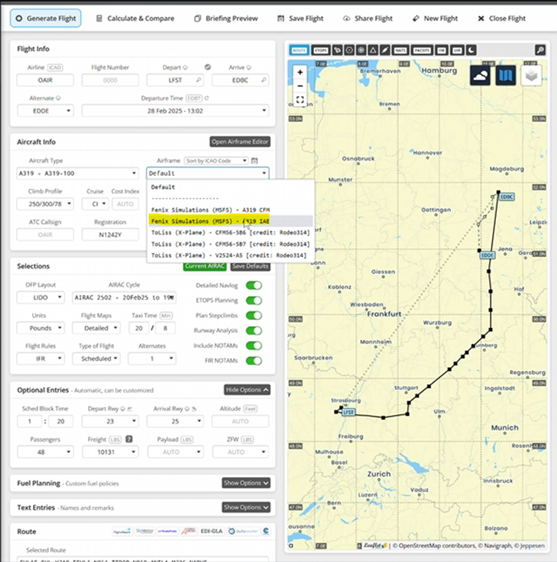Show Text Entries options
The height and width of the screenshot is (562, 557).
246,507
